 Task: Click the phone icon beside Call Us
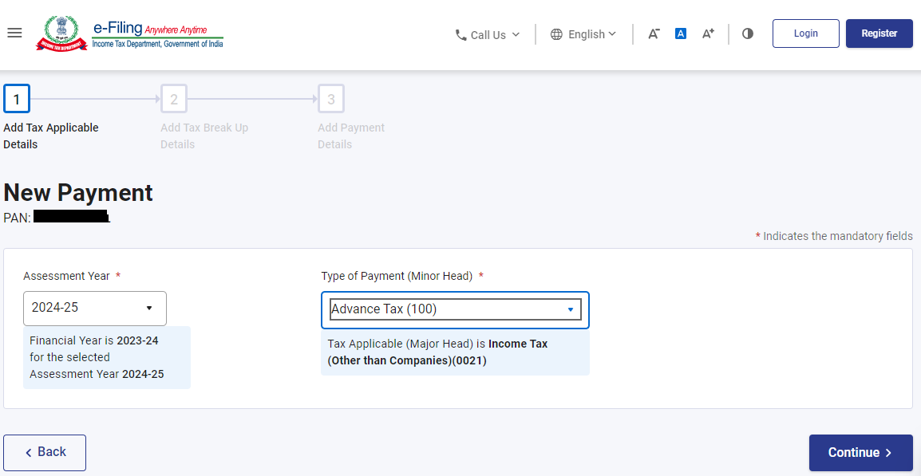click(x=460, y=35)
